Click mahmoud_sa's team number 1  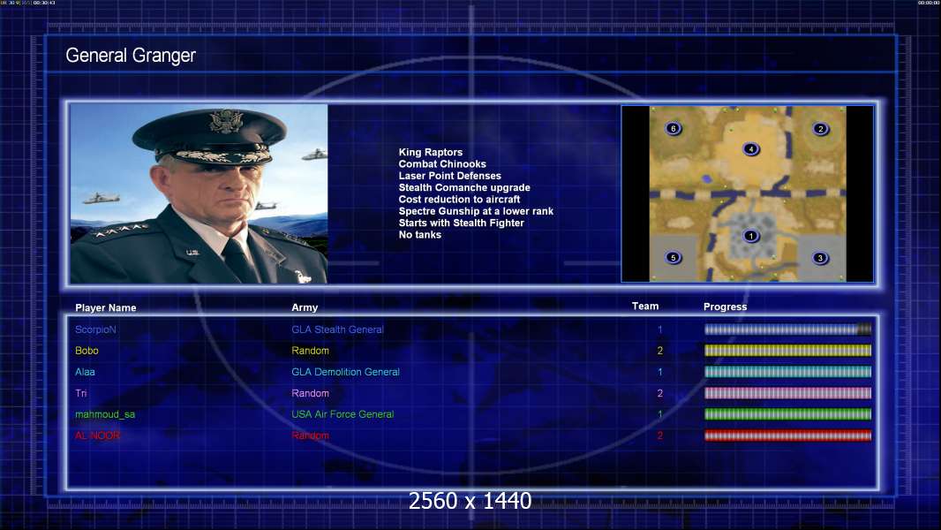(x=659, y=414)
